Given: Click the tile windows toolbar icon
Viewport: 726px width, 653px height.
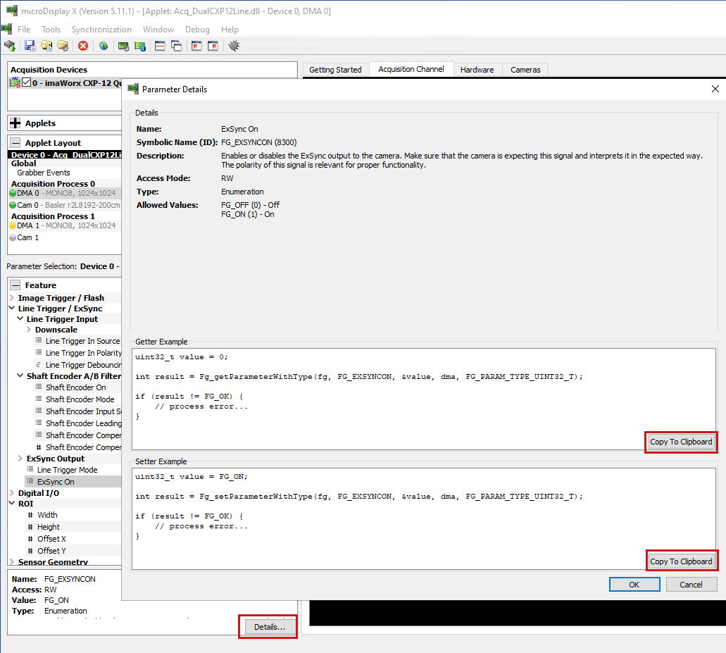Looking at the screenshot, I should click(161, 46).
